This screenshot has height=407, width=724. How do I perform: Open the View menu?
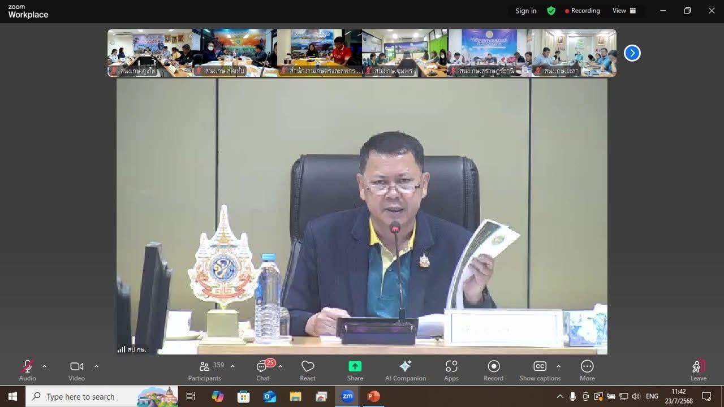[618, 10]
